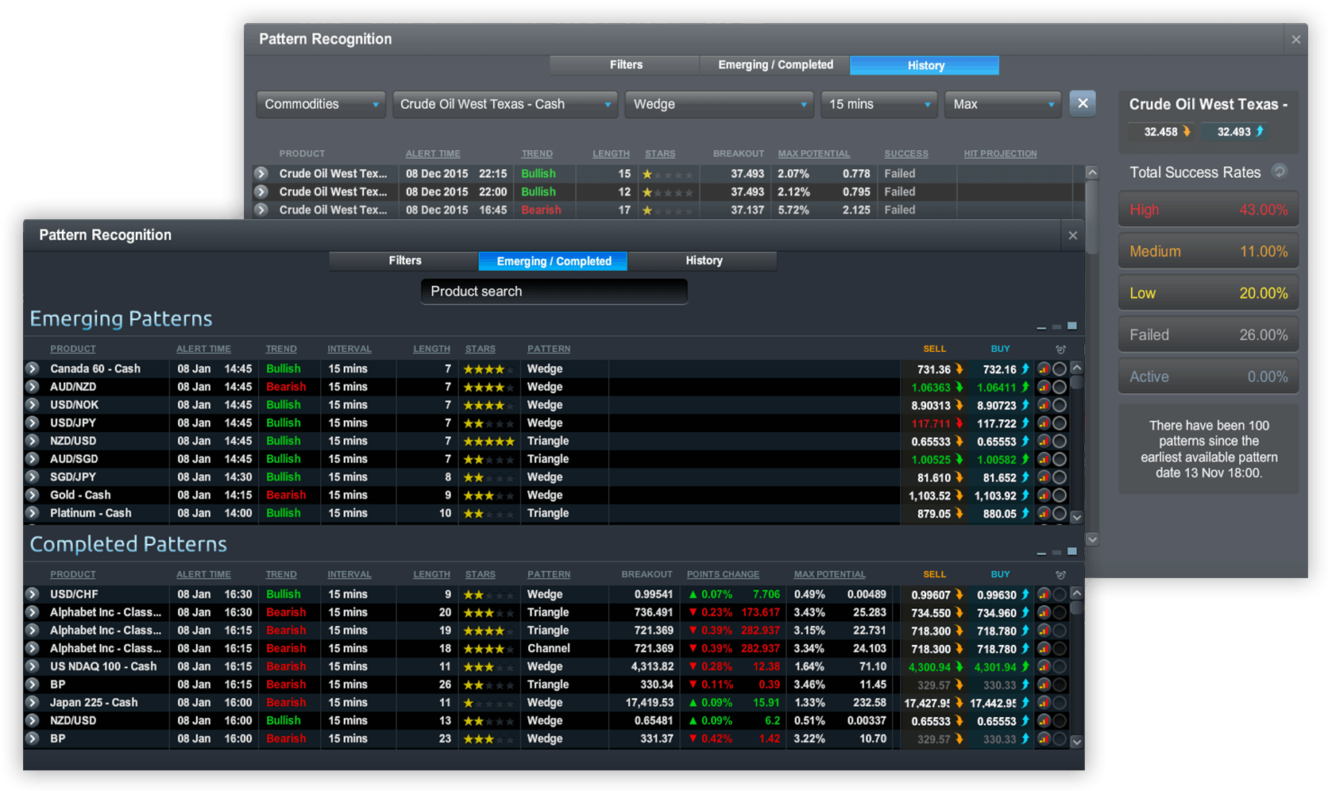Switch to the Filters tab
The height and width of the screenshot is (791, 1328).
pyautogui.click(x=403, y=260)
